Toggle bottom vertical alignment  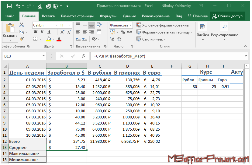tap(91, 25)
